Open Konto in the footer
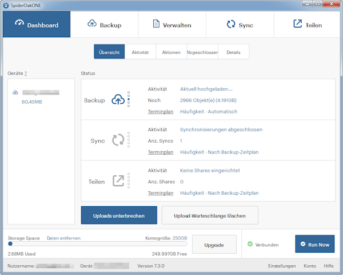This screenshot has height=275, width=343. (310, 266)
